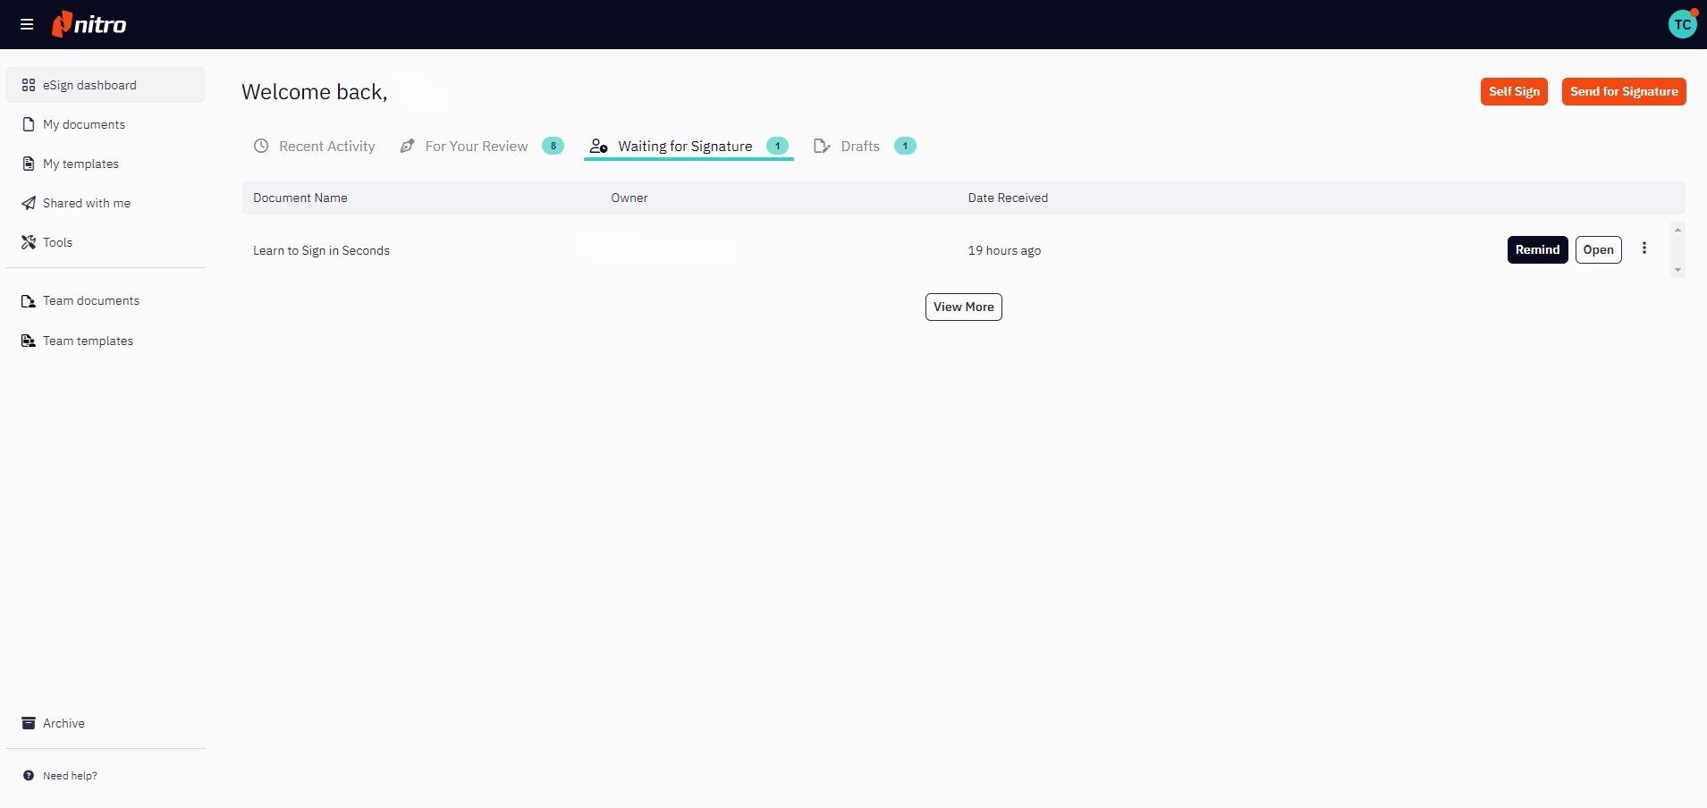Open the Nitro home logo
This screenshot has width=1707, height=808.
click(x=89, y=24)
